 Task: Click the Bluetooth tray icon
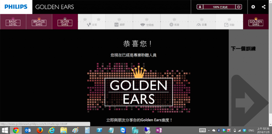coord(219,130)
